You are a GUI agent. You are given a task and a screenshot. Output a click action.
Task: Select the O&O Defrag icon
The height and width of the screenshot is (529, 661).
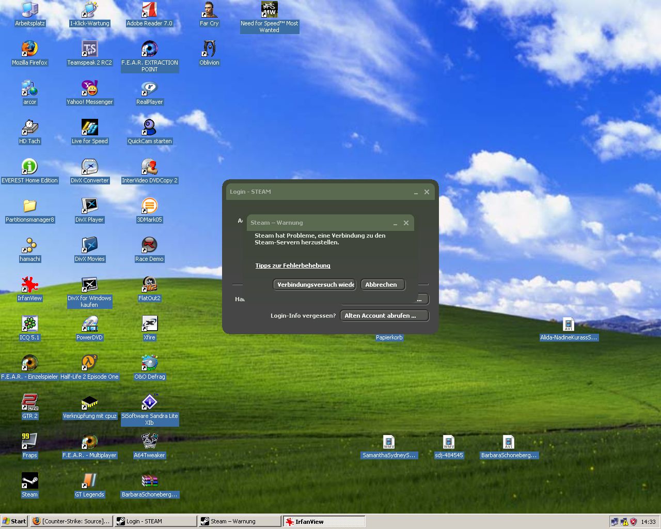click(149, 368)
